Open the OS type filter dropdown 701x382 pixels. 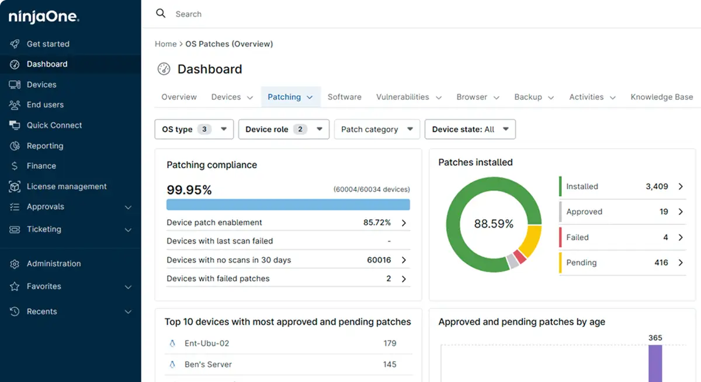coord(194,130)
